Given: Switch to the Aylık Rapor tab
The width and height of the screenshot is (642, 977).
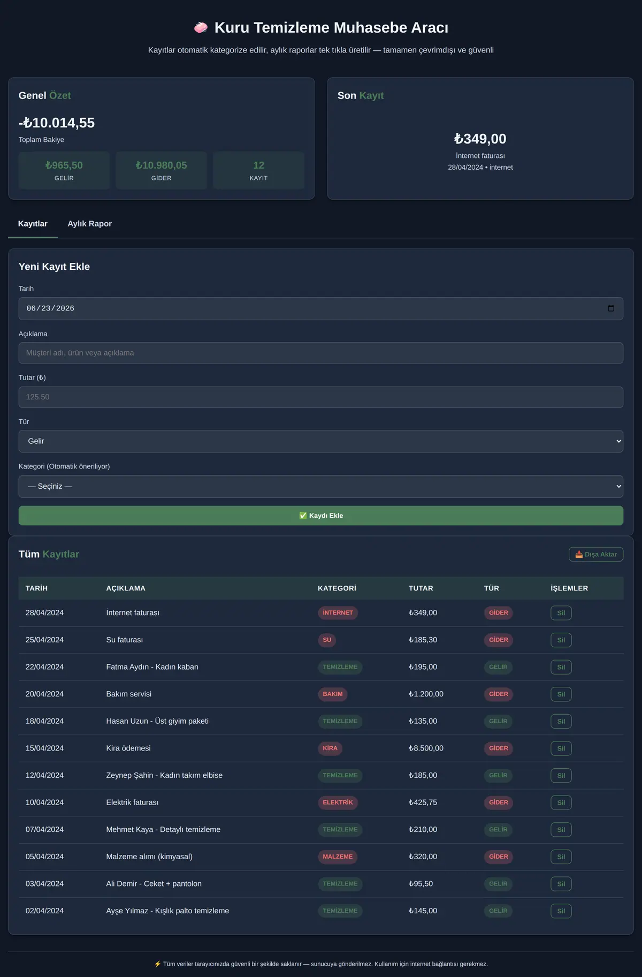Looking at the screenshot, I should [89, 224].
